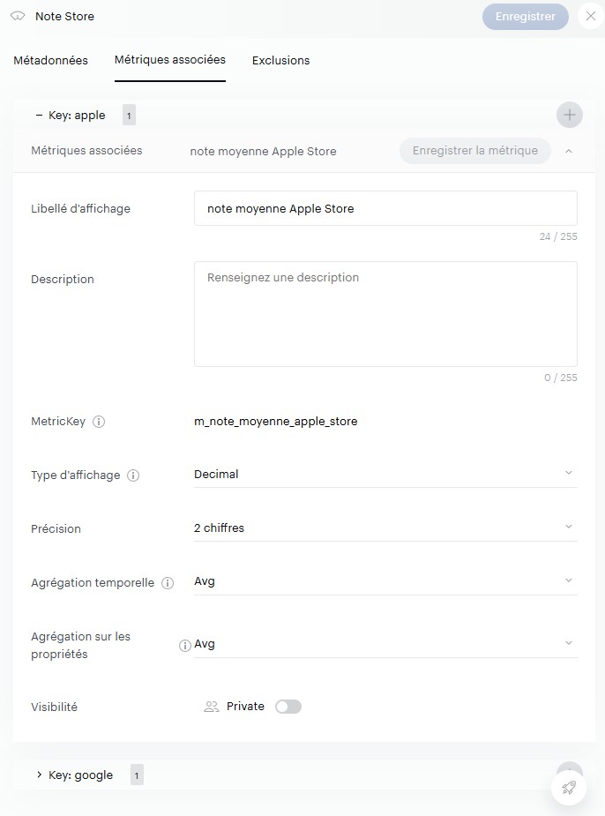Collapse the Key: apple section
Screen dimensions: 605x816
click(x=40, y=116)
